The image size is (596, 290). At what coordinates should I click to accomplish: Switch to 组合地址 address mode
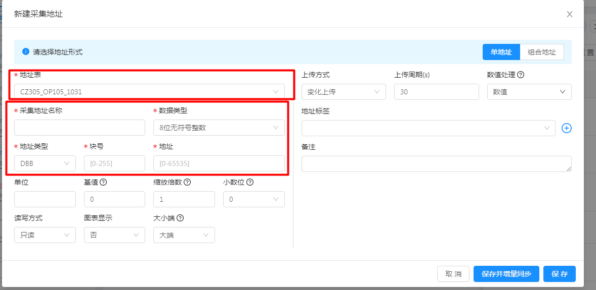tap(541, 52)
